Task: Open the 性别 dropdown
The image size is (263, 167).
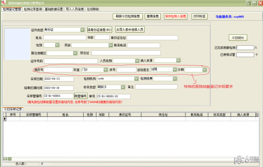Action: (57, 45)
